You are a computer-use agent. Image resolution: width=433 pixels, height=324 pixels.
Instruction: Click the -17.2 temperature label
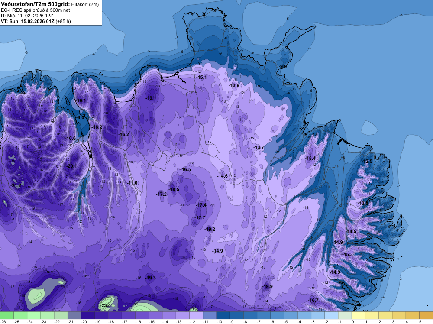(161, 194)
